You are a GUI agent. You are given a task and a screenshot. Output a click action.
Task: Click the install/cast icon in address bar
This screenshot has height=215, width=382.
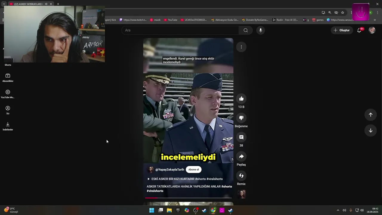click(324, 13)
